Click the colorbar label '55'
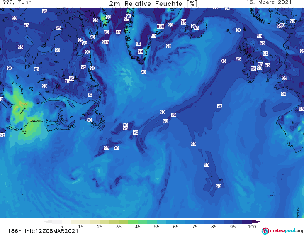The width and height of the screenshot is (304, 235). (x=157, y=227)
